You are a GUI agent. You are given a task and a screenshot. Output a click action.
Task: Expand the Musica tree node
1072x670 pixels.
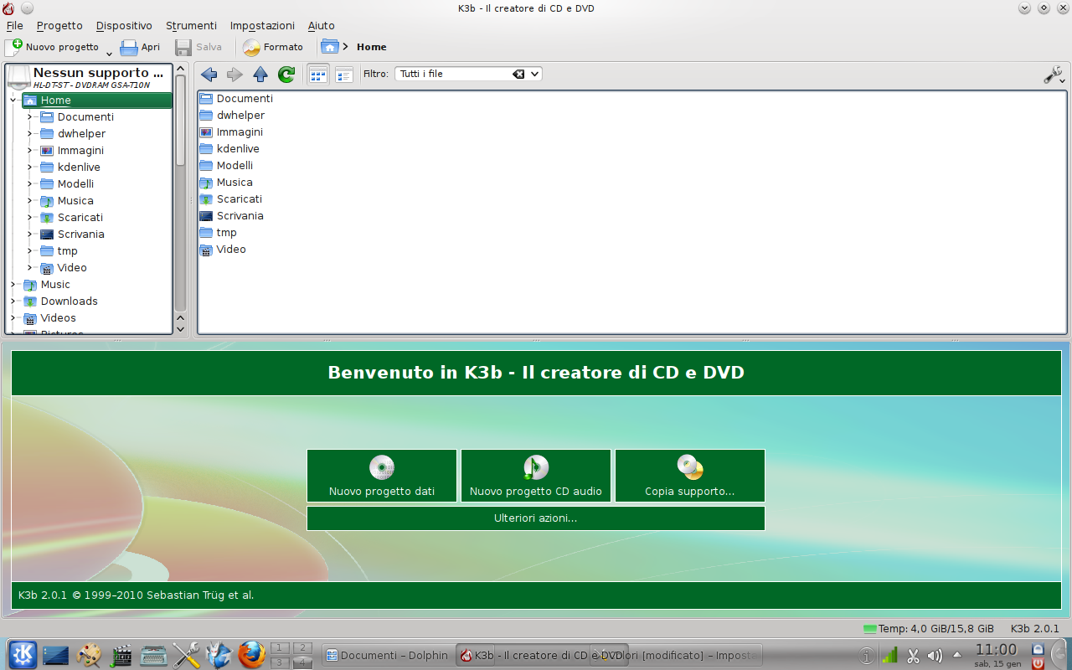(29, 200)
